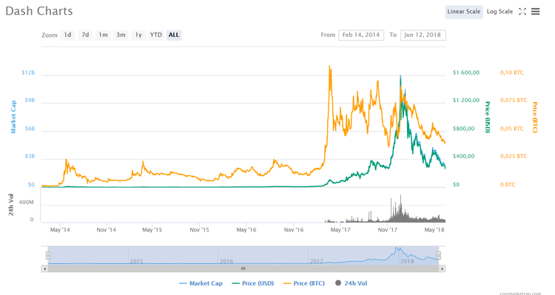The image size is (555, 295).
Task: Click the 2016 label in navigator
Action: click(226, 261)
